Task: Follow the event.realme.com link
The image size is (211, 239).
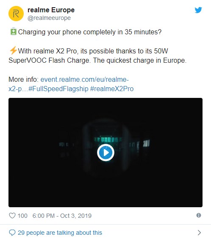Action: tap(85, 79)
